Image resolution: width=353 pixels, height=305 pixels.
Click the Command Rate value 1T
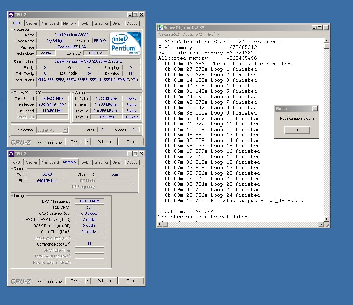[89, 244]
